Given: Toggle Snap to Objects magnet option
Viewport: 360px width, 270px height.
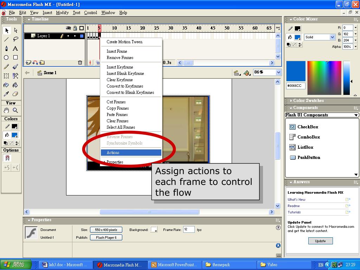Looking at the screenshot, I should 7,158.
